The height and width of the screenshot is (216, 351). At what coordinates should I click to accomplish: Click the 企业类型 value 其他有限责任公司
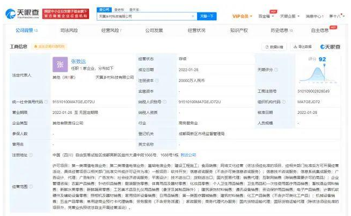coord(68,123)
